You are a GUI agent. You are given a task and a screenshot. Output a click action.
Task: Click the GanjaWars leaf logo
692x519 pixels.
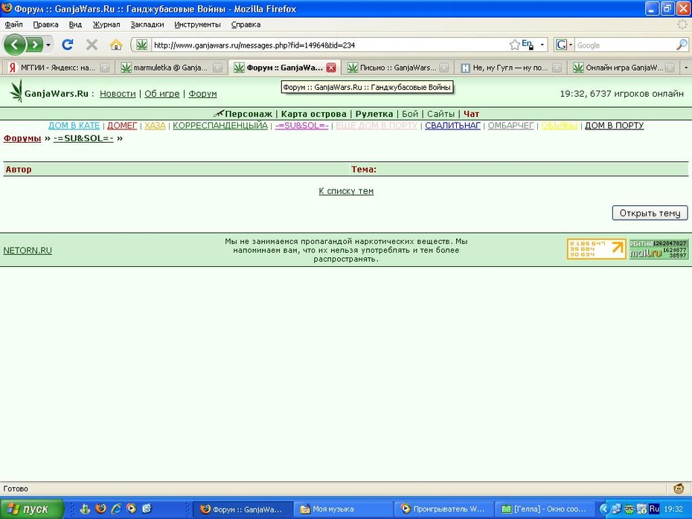(x=16, y=91)
